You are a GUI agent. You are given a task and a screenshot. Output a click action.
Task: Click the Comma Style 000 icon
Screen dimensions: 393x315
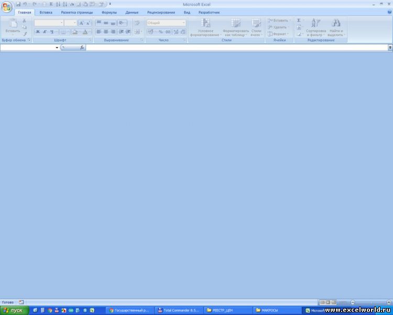(168, 31)
